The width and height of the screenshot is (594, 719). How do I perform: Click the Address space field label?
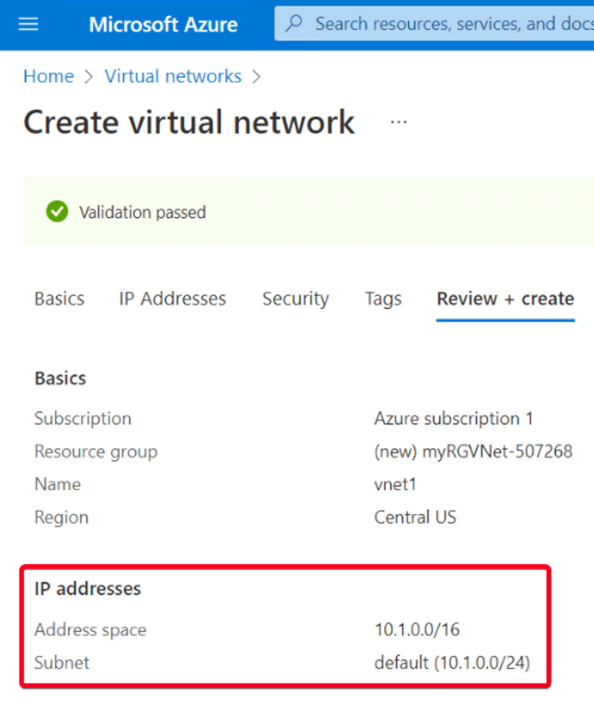pos(91,630)
